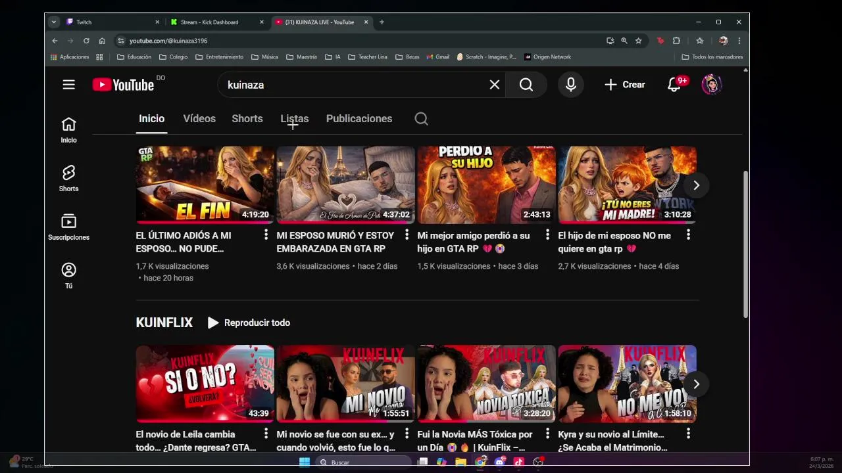The height and width of the screenshot is (473, 842).
Task: Open the Chrome extensions puzzle icon
Action: point(676,41)
